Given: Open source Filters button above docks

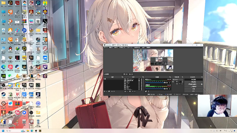Looking at the screenshot, I should (131, 74).
